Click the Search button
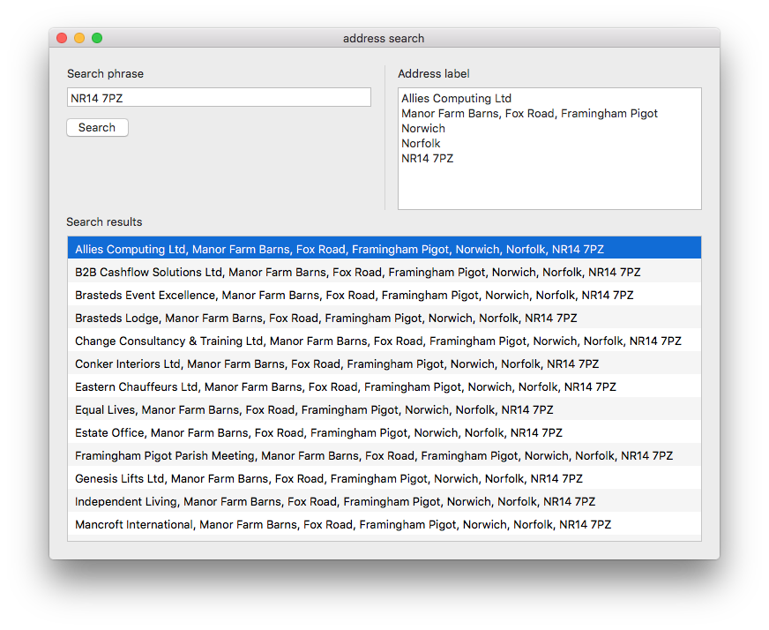This screenshot has width=769, height=630. point(97,128)
